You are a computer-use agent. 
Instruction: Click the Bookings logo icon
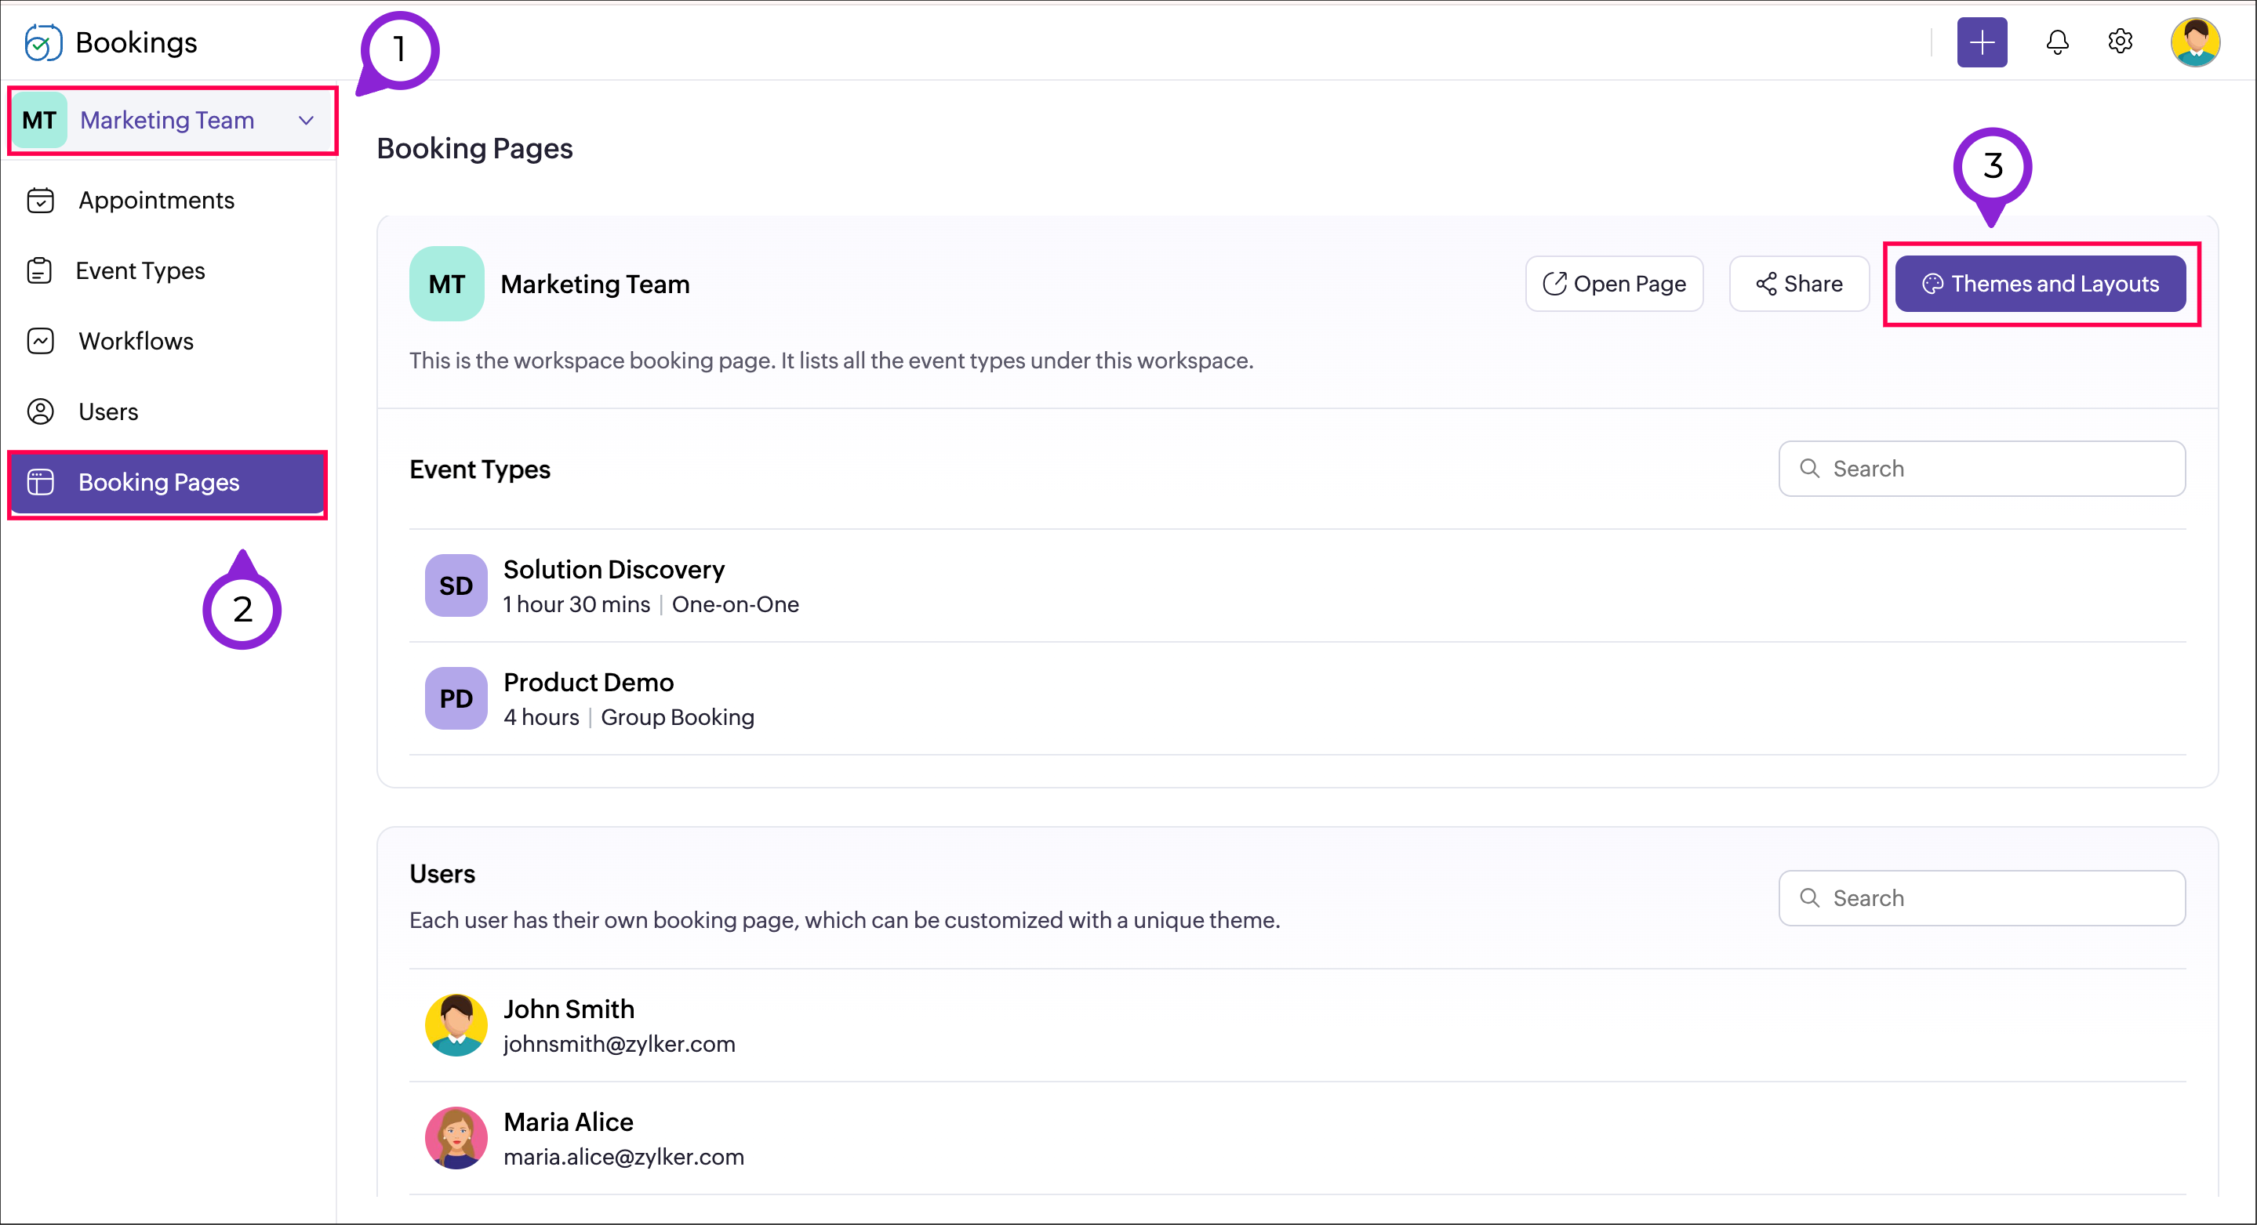[43, 42]
